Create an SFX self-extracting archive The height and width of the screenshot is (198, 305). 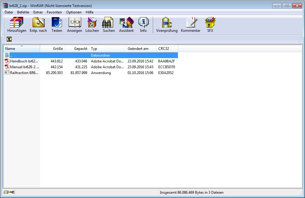click(x=210, y=24)
